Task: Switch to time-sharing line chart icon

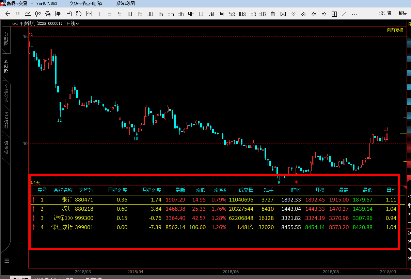Action: pyautogui.click(x=28, y=14)
